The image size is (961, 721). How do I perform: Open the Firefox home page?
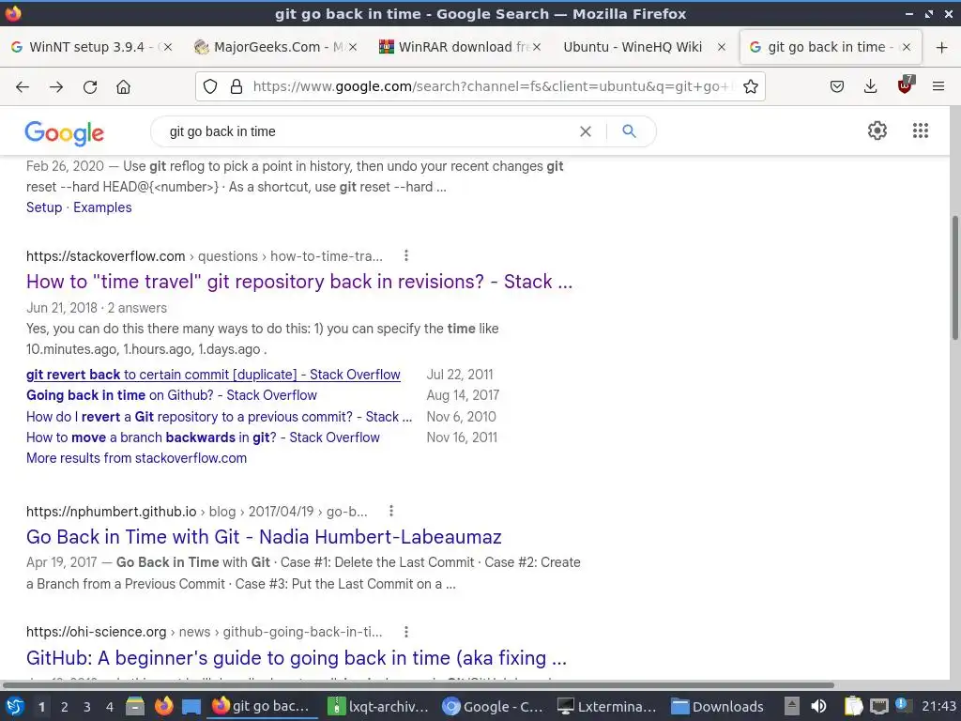coord(123,87)
